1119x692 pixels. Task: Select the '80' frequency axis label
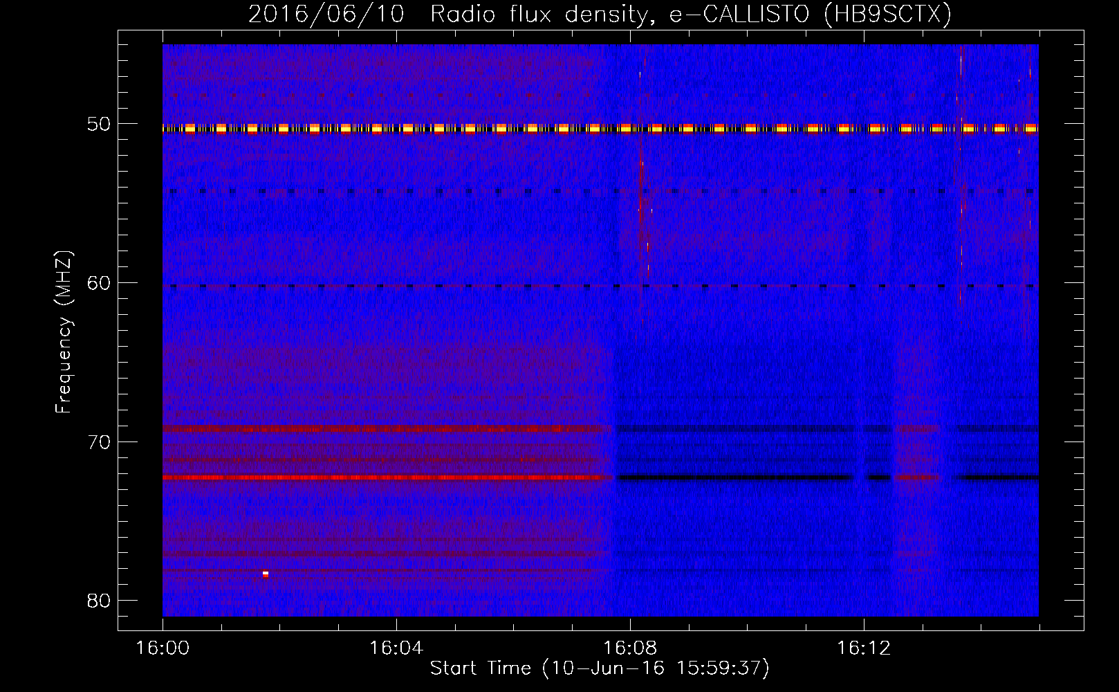point(98,601)
